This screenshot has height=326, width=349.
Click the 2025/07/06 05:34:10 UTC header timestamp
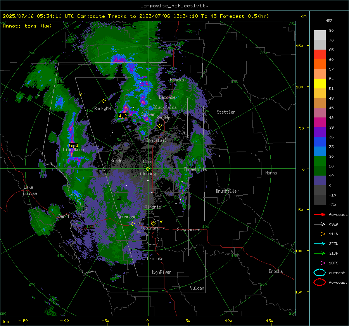[38, 16]
